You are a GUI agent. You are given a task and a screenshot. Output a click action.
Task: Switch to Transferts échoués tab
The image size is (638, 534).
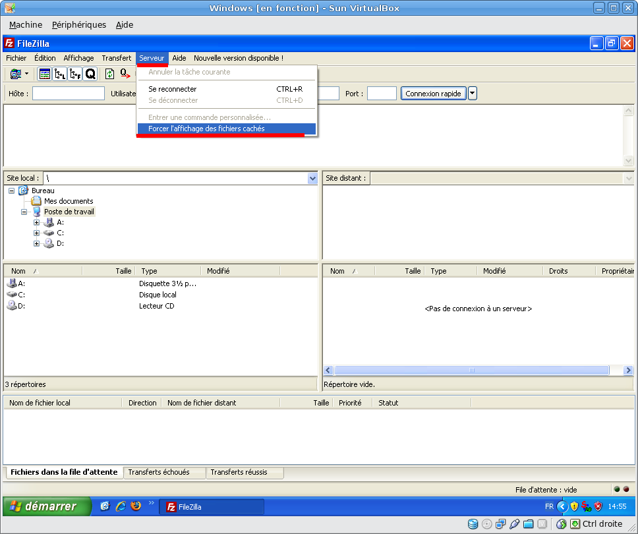click(x=163, y=472)
